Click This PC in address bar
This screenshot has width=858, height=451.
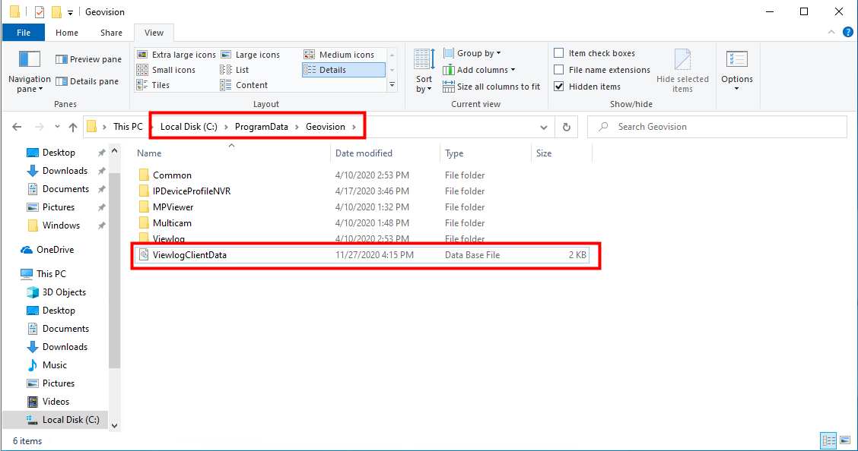point(128,127)
